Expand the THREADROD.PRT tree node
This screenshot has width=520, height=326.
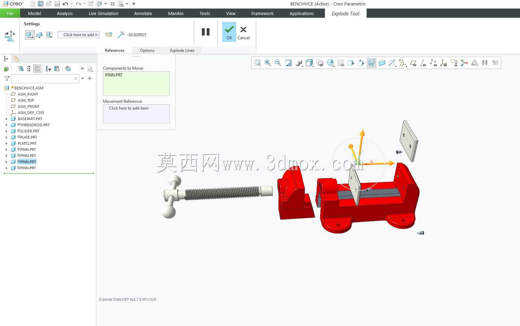(6, 125)
